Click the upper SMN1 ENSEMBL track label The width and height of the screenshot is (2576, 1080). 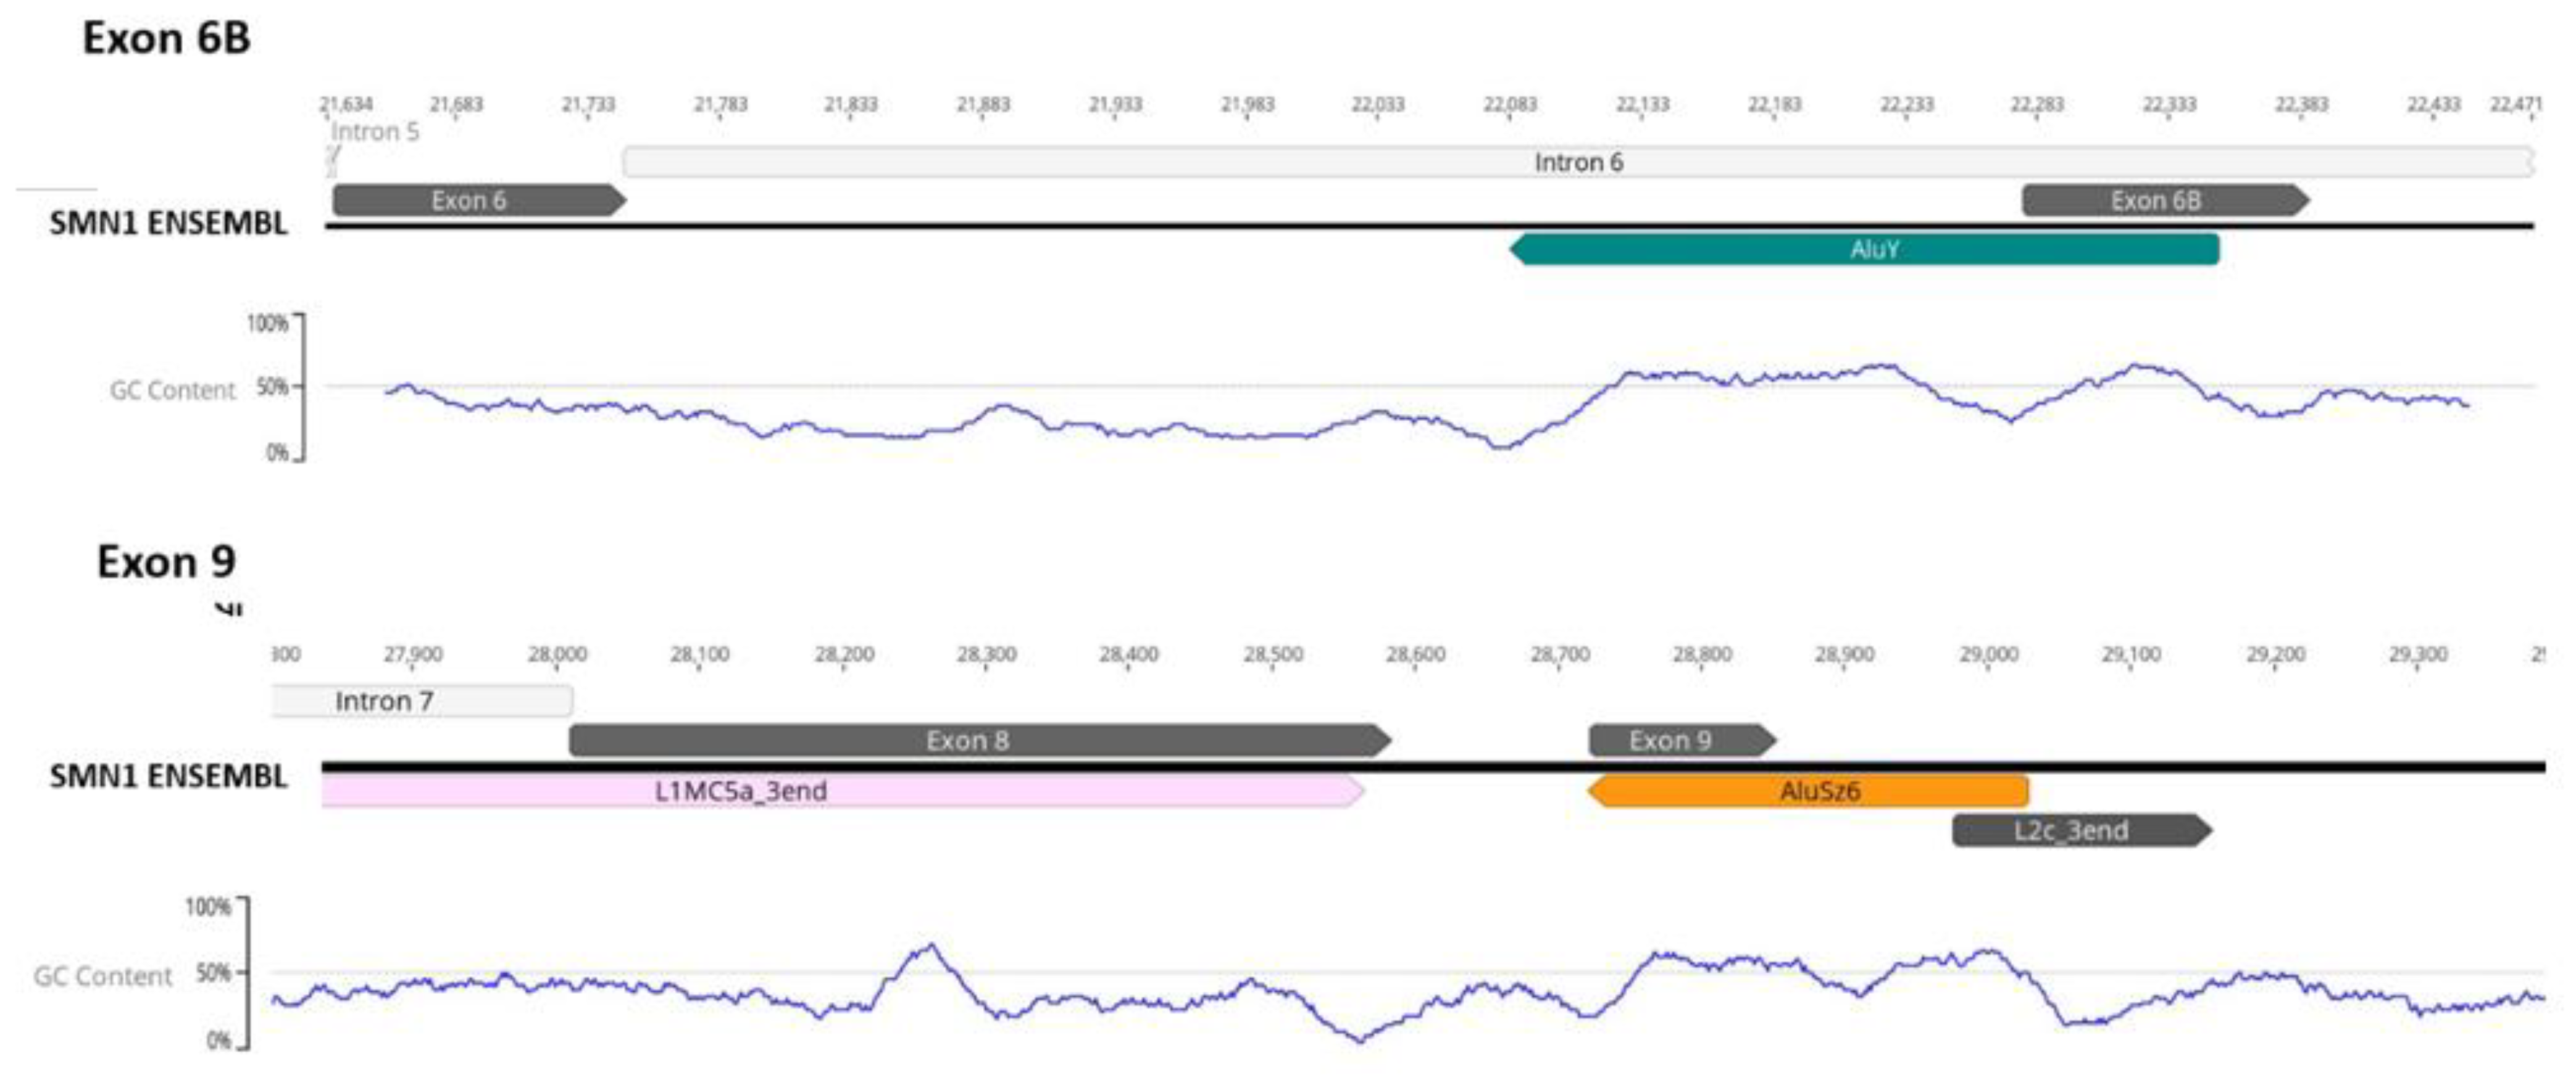click(168, 224)
